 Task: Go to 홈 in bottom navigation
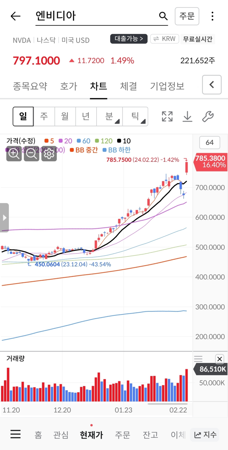(x=38, y=435)
